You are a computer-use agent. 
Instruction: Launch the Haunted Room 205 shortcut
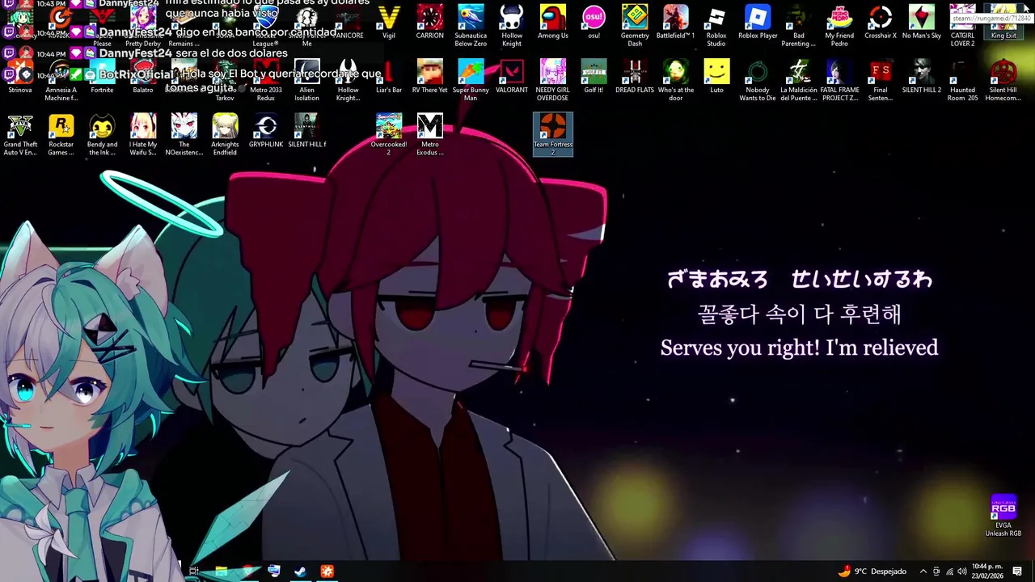point(962,80)
